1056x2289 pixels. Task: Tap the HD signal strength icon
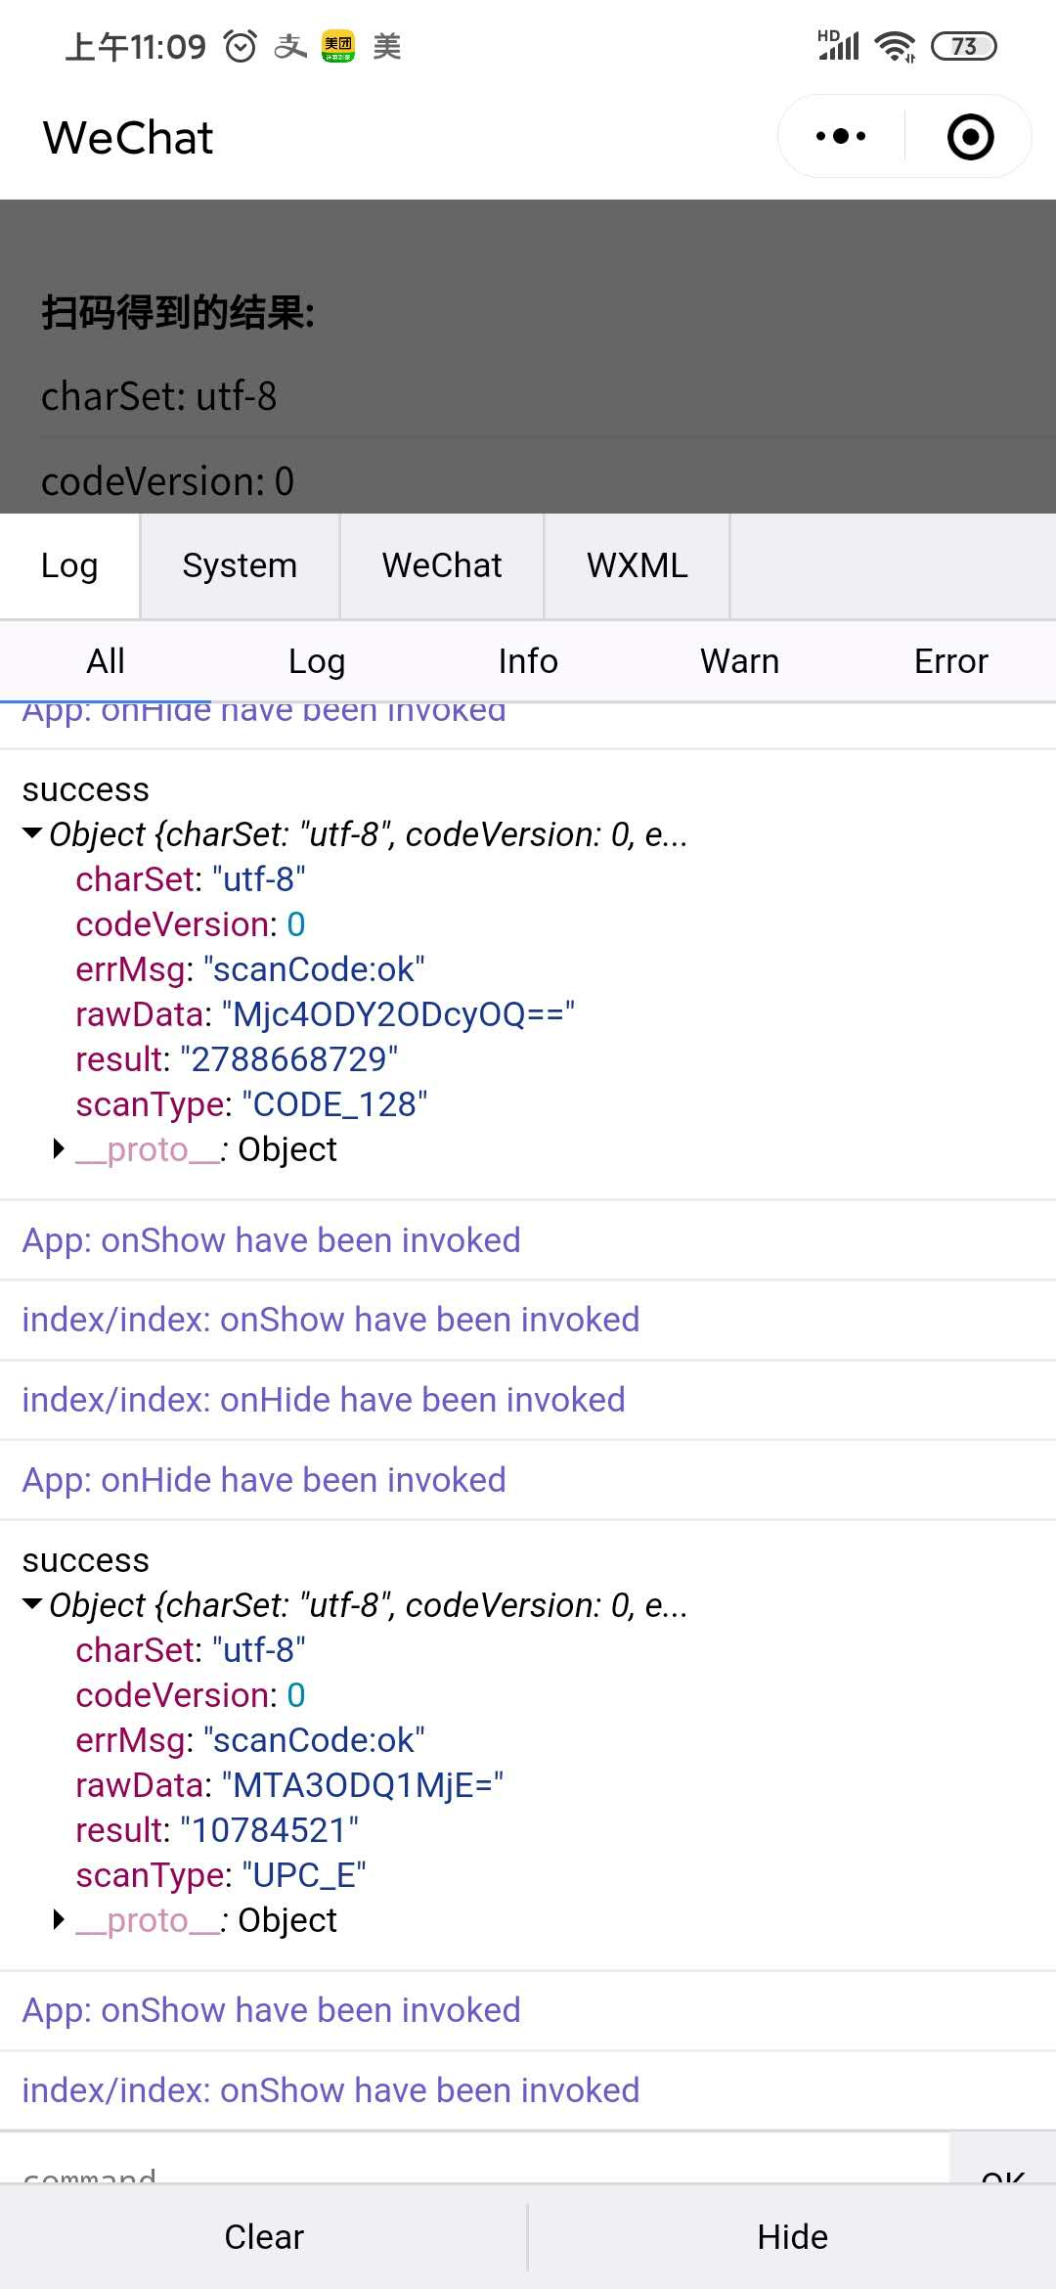click(838, 45)
